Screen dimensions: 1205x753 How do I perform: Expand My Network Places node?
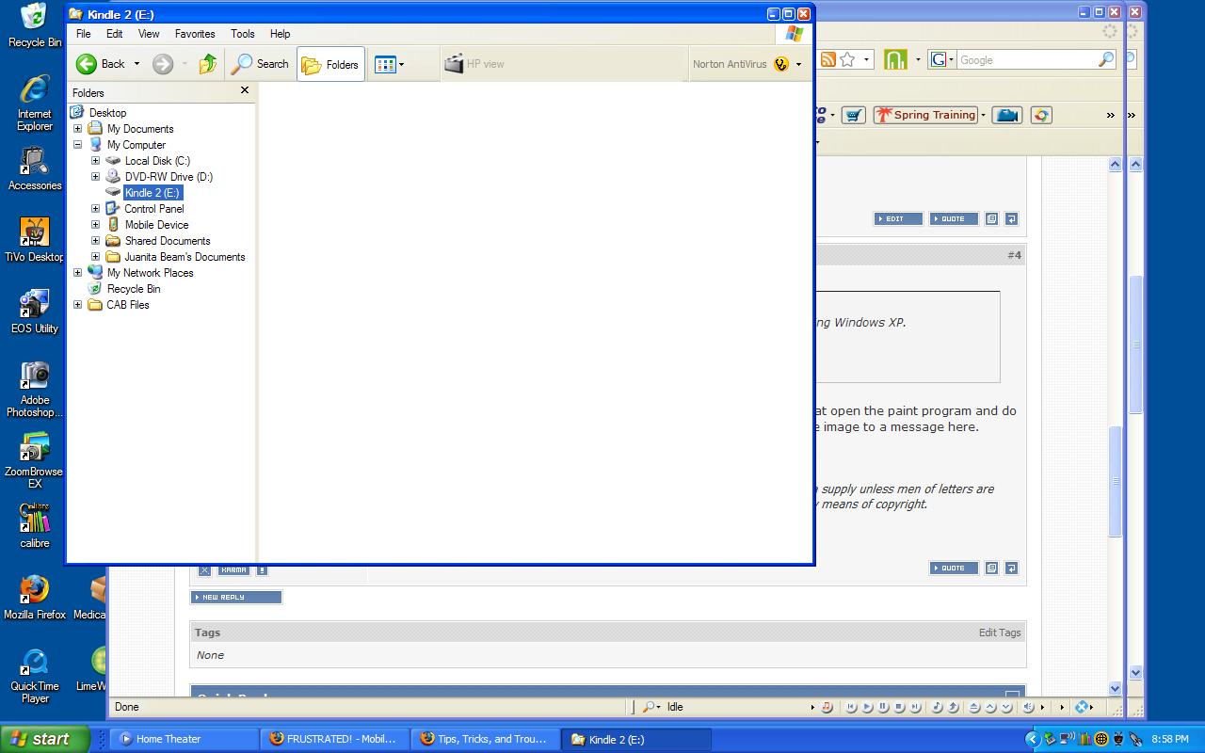click(x=78, y=273)
